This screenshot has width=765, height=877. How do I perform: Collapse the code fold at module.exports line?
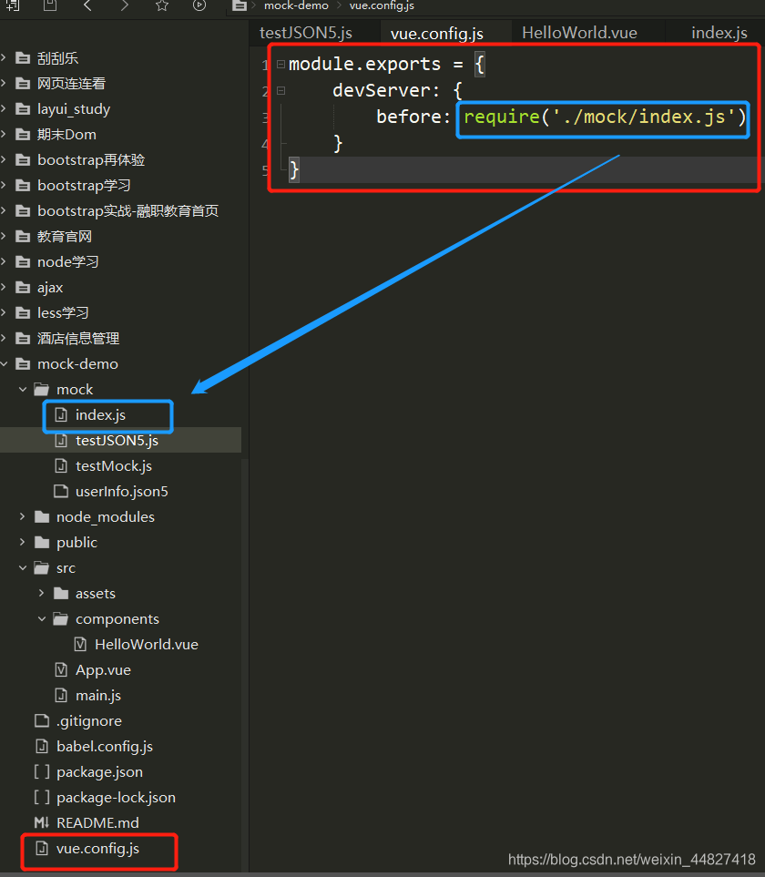(x=280, y=65)
